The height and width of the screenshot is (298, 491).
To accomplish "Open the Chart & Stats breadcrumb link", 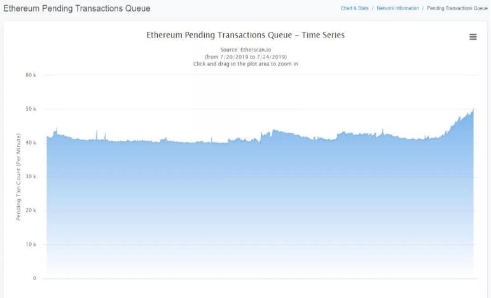I will 354,8.
